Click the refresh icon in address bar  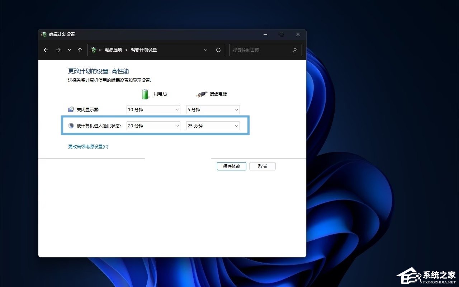pyautogui.click(x=218, y=50)
